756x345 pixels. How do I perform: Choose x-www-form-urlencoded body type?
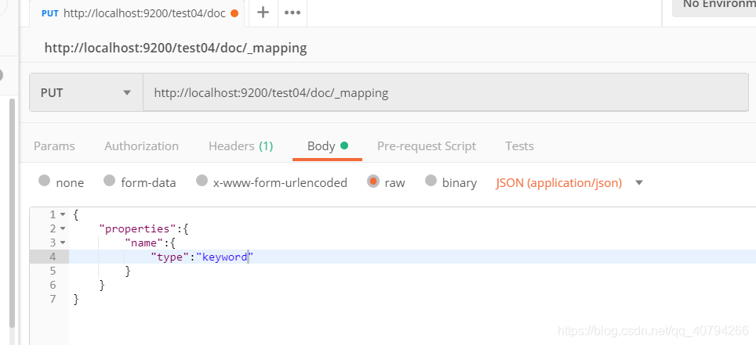pos(202,181)
